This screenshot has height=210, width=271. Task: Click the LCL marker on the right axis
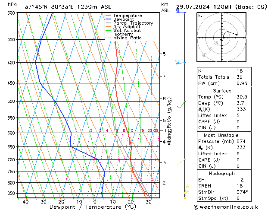click(169, 130)
